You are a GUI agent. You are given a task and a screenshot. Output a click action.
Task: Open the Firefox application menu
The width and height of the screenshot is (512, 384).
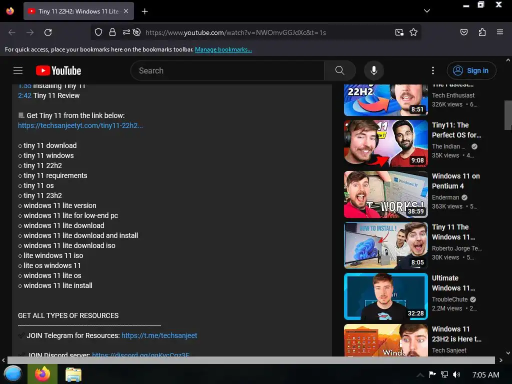[499, 32]
